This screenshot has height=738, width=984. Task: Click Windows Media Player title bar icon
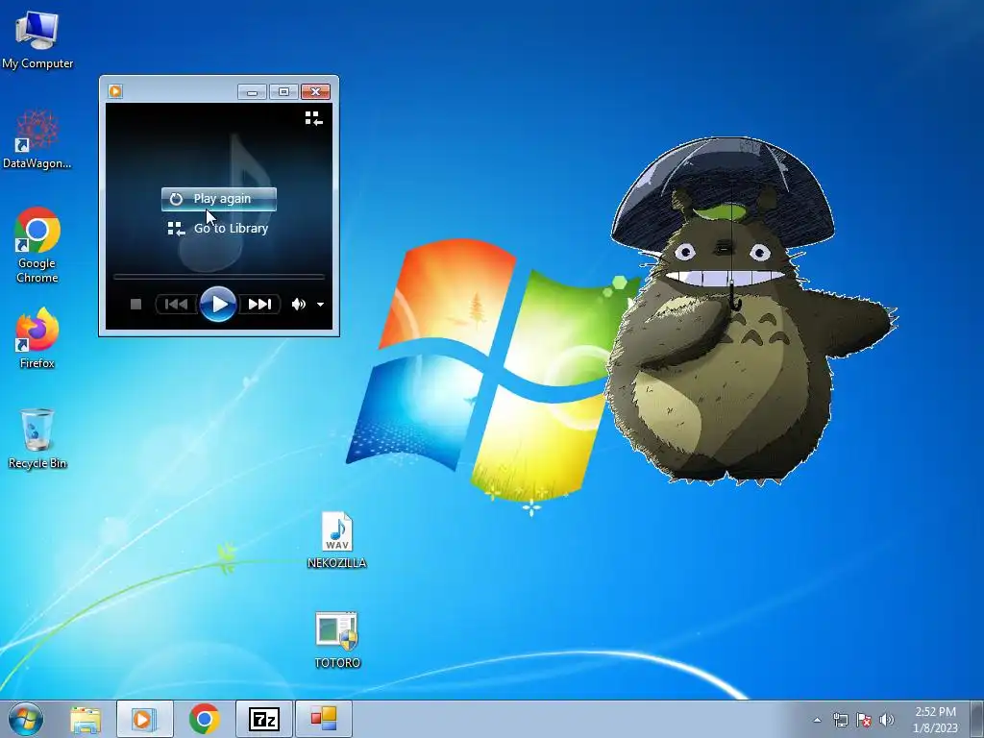coord(115,91)
